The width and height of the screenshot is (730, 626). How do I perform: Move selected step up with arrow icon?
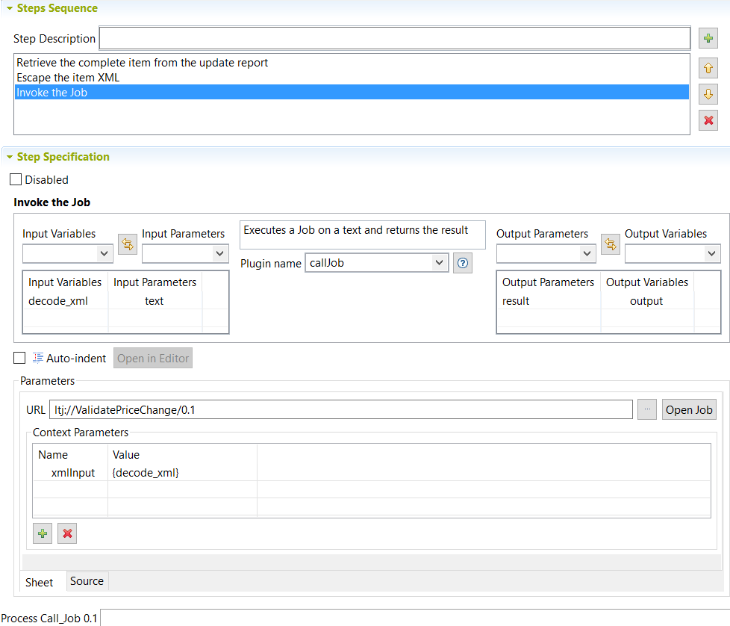tap(708, 69)
